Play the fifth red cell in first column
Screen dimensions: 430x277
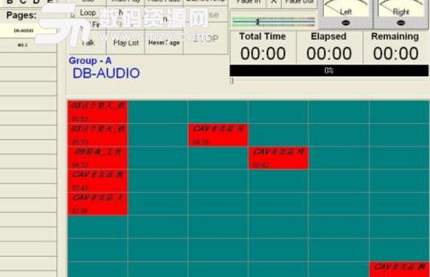97,204
